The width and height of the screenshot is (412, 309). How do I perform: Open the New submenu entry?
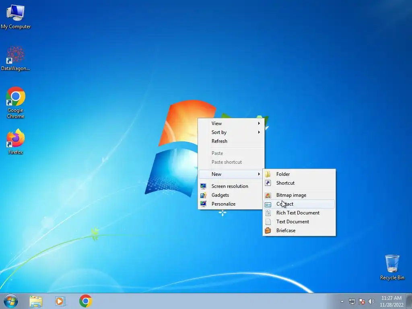pos(231,174)
